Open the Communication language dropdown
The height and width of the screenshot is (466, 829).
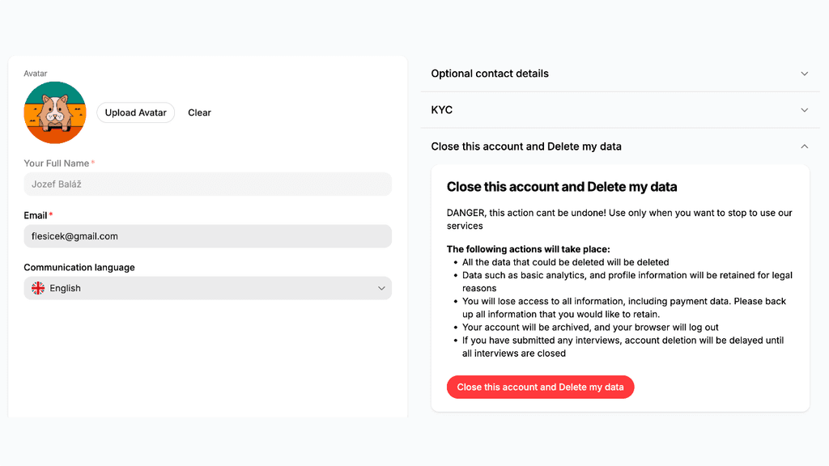point(208,288)
